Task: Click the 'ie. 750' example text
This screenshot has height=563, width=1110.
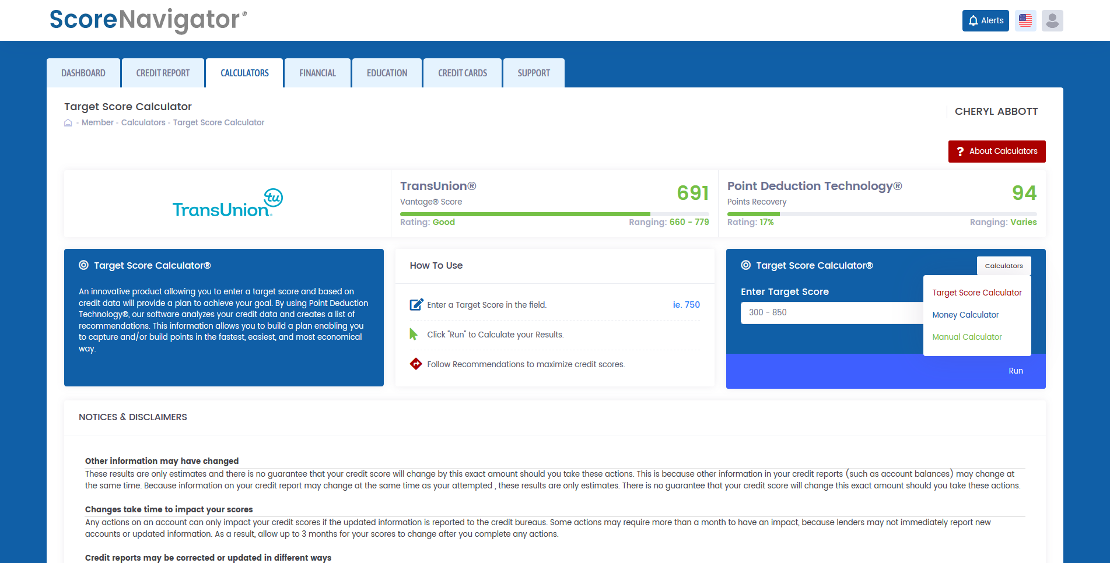Action: (686, 304)
